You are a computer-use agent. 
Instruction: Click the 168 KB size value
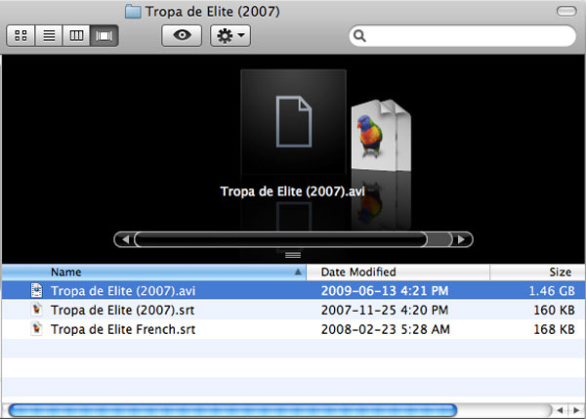coord(554,330)
